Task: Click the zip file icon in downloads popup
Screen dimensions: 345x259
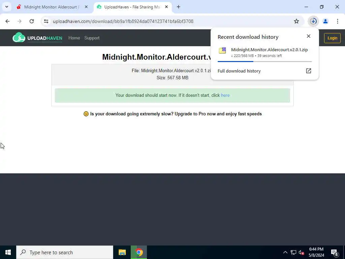Action: (x=222, y=51)
